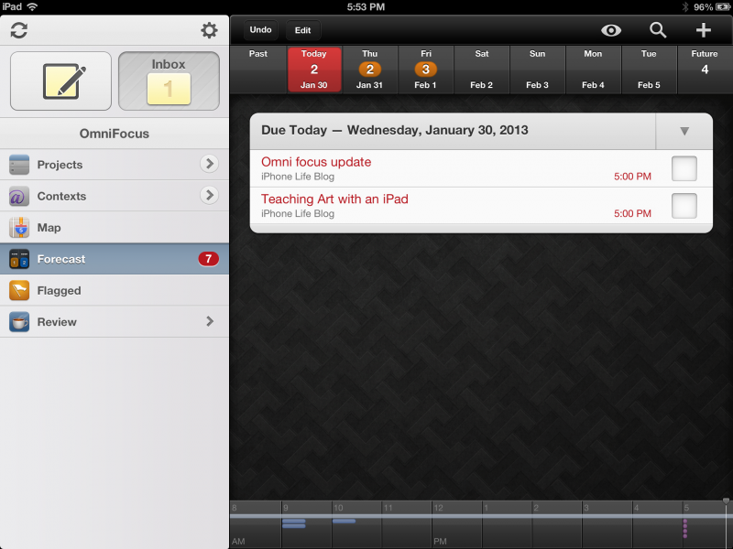Select the Today Jan 30 tab
This screenshot has width=733, height=549.
[x=314, y=70]
